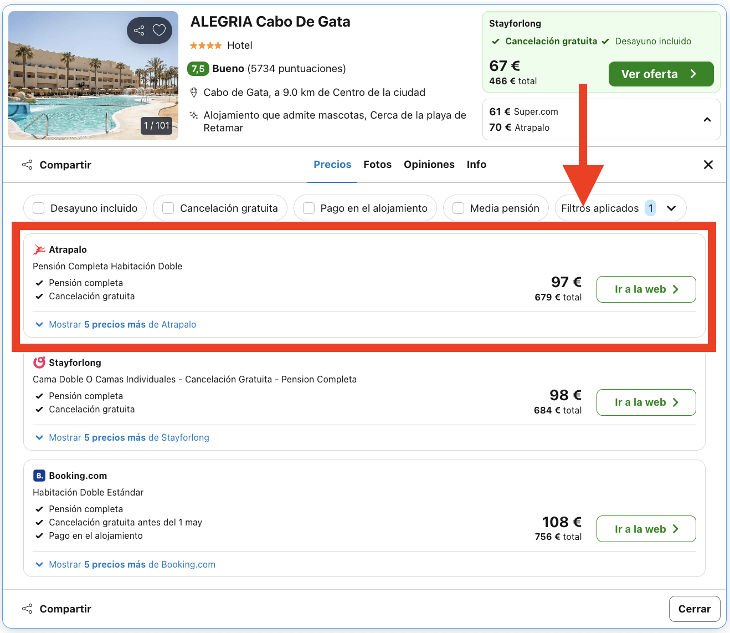730x633 pixels.
Task: Click the green Ver oferta button
Action: point(661,74)
